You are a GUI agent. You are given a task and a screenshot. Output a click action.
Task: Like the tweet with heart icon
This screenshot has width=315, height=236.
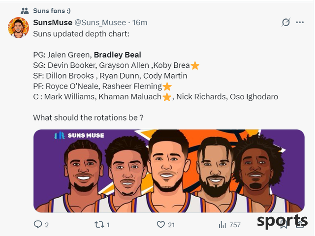pos(161,225)
